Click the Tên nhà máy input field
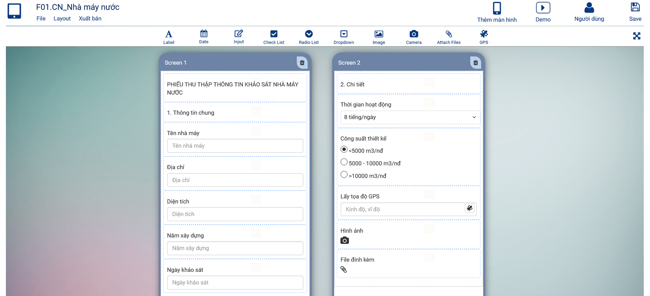The height and width of the screenshot is (296, 650). click(235, 146)
